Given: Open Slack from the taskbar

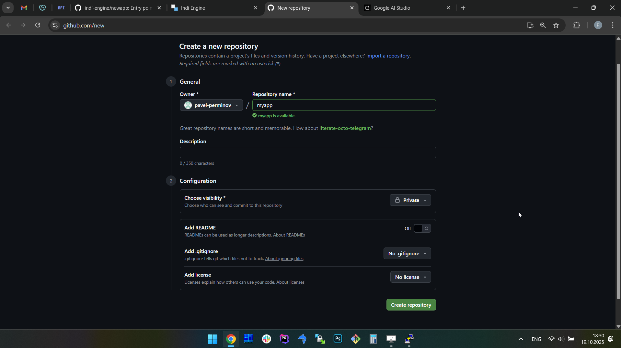Looking at the screenshot, I should tap(267, 339).
